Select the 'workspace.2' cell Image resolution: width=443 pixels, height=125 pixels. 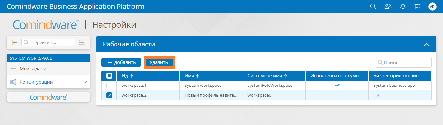(x=148, y=95)
